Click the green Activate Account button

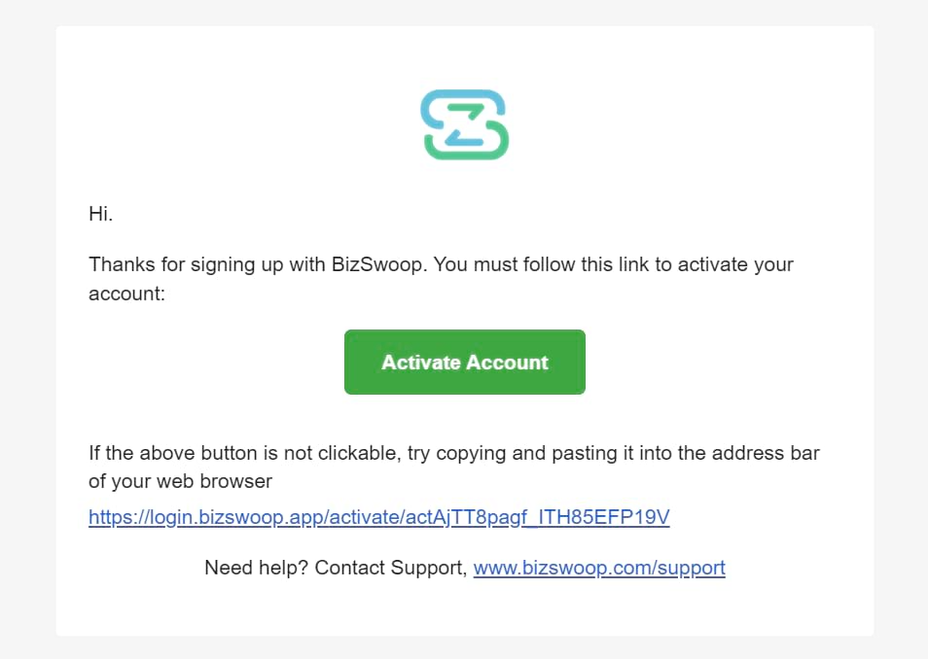coord(465,362)
